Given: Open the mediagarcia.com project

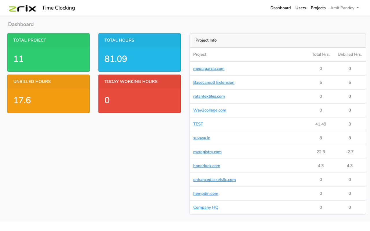Looking at the screenshot, I should [x=209, y=68].
